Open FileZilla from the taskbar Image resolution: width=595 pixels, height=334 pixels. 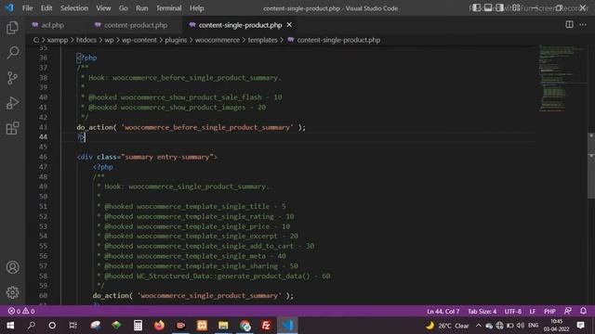[266, 326]
